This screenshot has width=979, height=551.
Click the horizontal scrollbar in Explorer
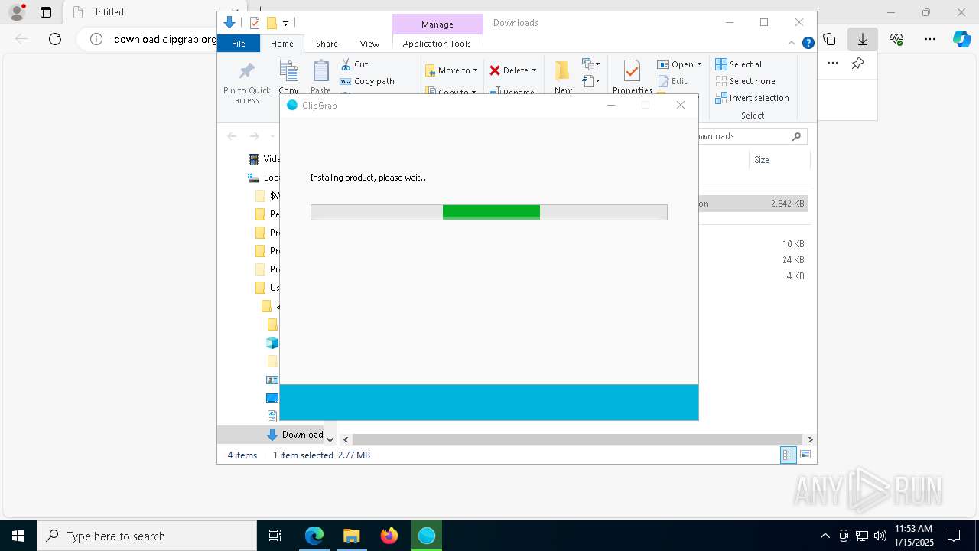[x=577, y=439]
